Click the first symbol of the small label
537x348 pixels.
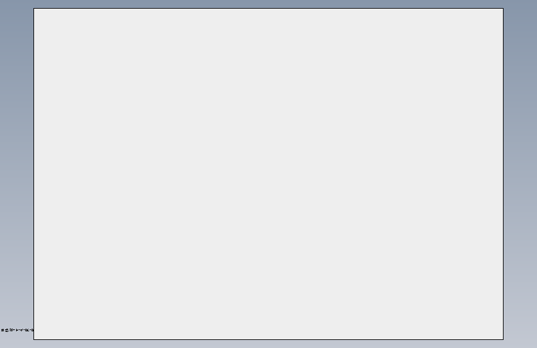pyautogui.click(x=2, y=330)
